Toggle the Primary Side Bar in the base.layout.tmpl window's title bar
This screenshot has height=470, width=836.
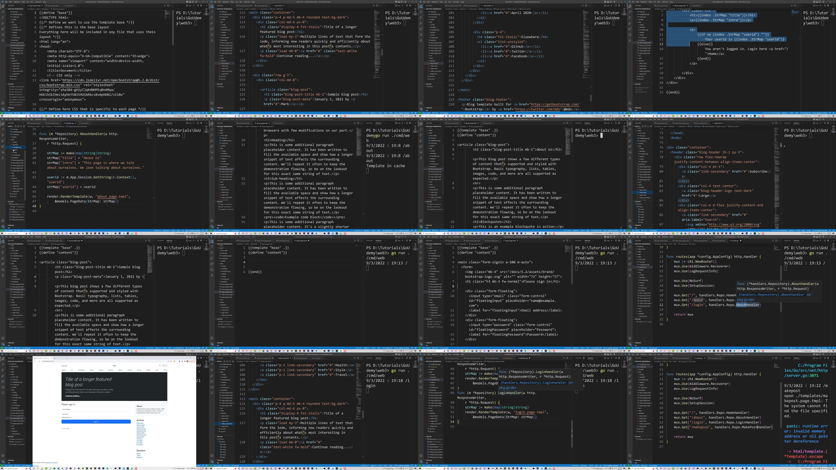(x=188, y=2)
